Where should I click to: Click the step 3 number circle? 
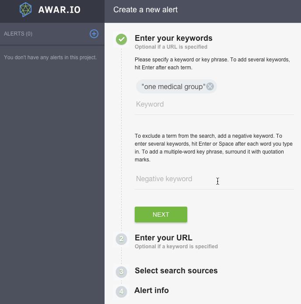122,272
